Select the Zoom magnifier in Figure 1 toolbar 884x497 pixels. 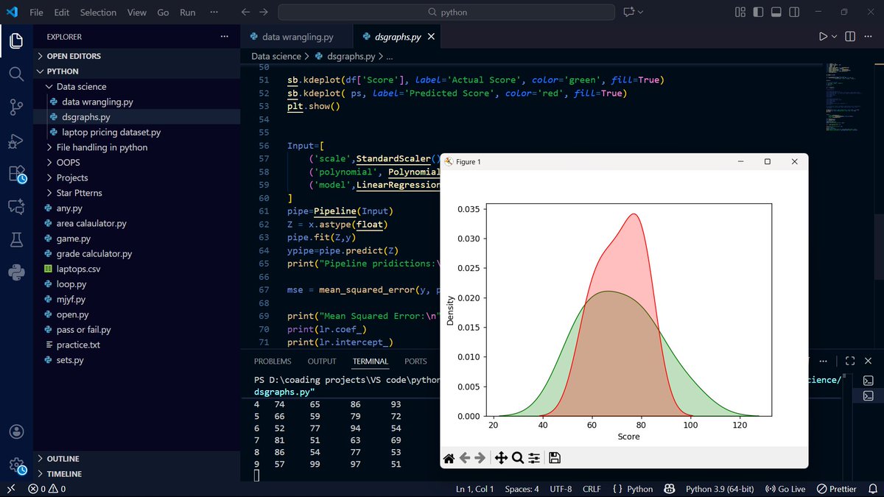point(517,458)
